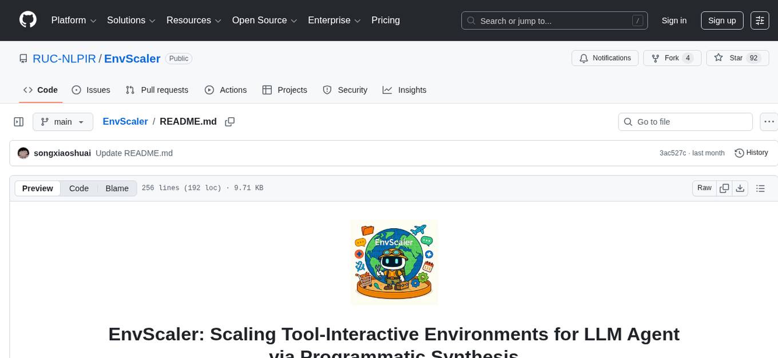The width and height of the screenshot is (778, 358).
Task: Focus the Go to file search field
Action: 685,121
